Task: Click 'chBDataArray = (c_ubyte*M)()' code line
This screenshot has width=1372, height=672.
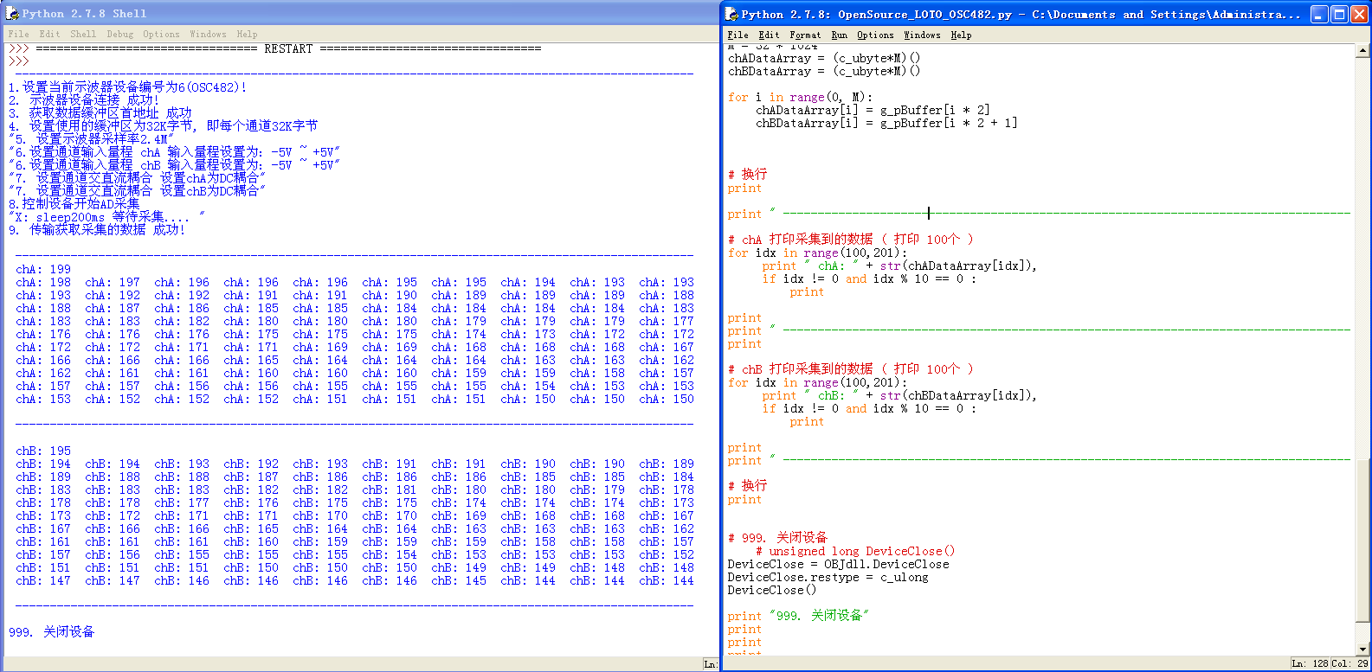Action: tap(824, 71)
